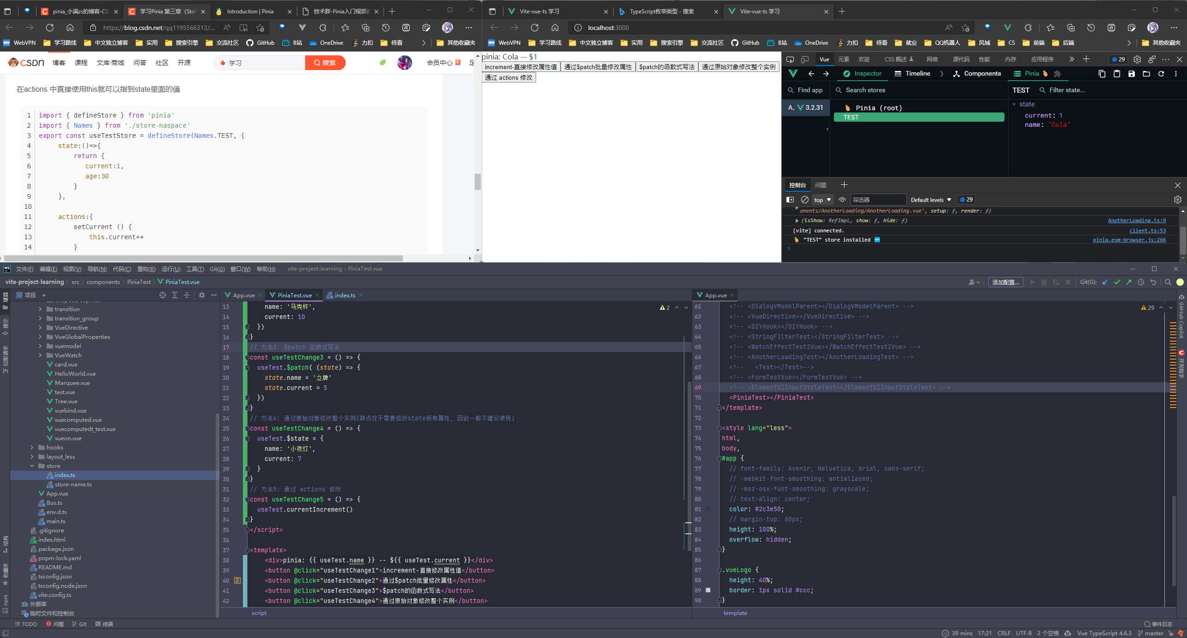The width and height of the screenshot is (1187, 638).
Task: Open the Default levels dropdown in console
Action: click(931, 200)
